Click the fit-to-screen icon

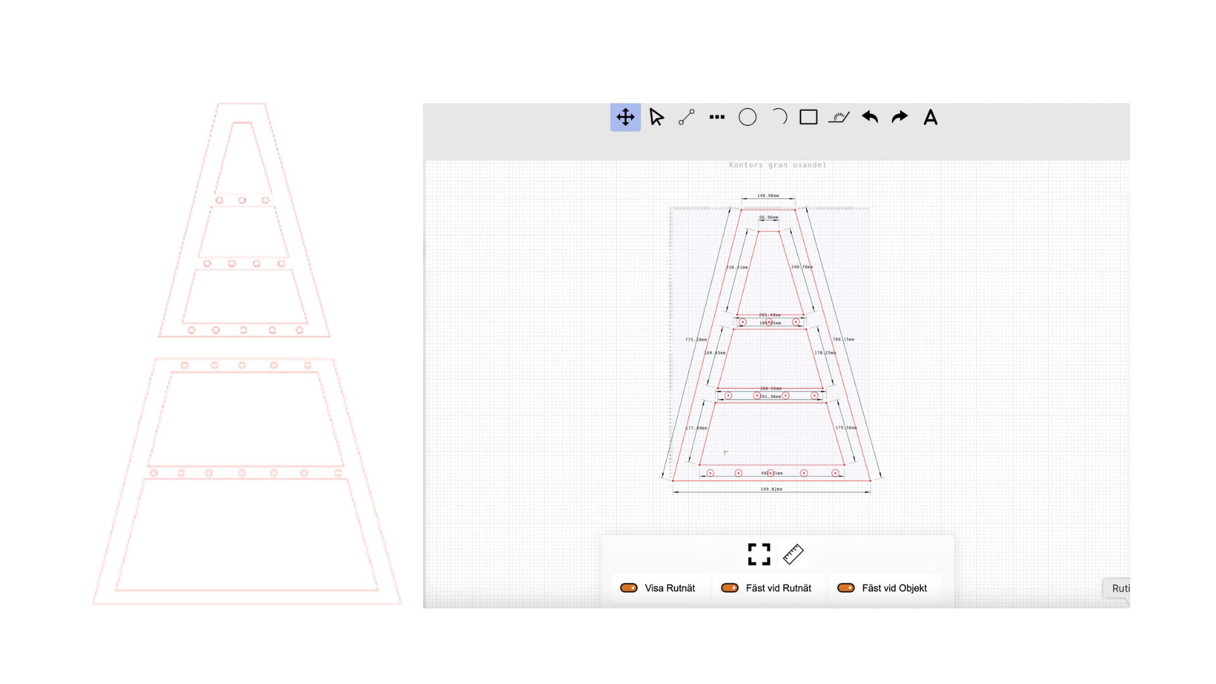pos(759,554)
